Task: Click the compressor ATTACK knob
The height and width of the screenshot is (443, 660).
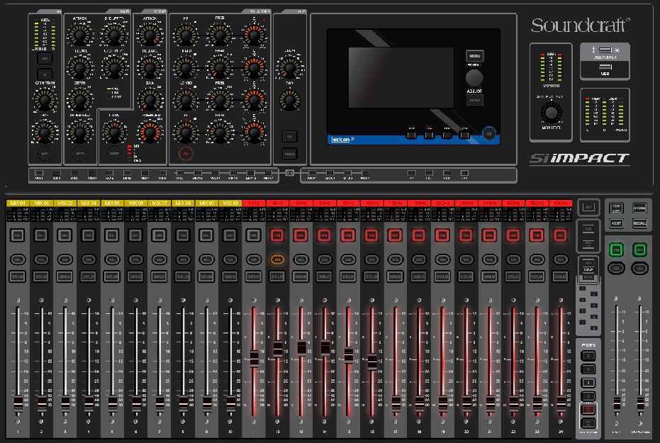Action: pyautogui.click(x=150, y=35)
